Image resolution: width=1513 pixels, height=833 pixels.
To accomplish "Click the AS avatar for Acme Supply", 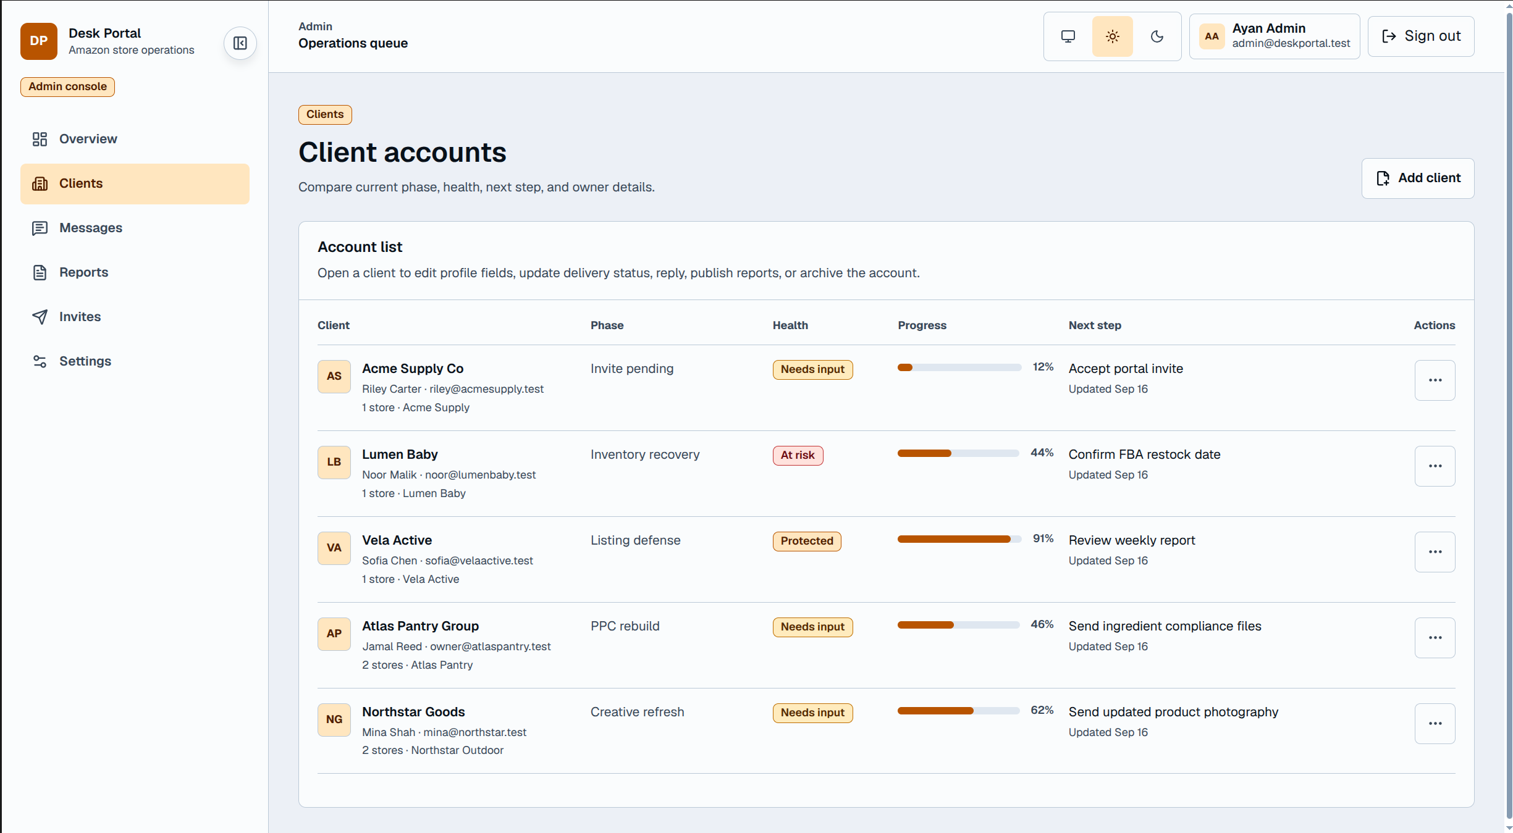I will pyautogui.click(x=334, y=377).
